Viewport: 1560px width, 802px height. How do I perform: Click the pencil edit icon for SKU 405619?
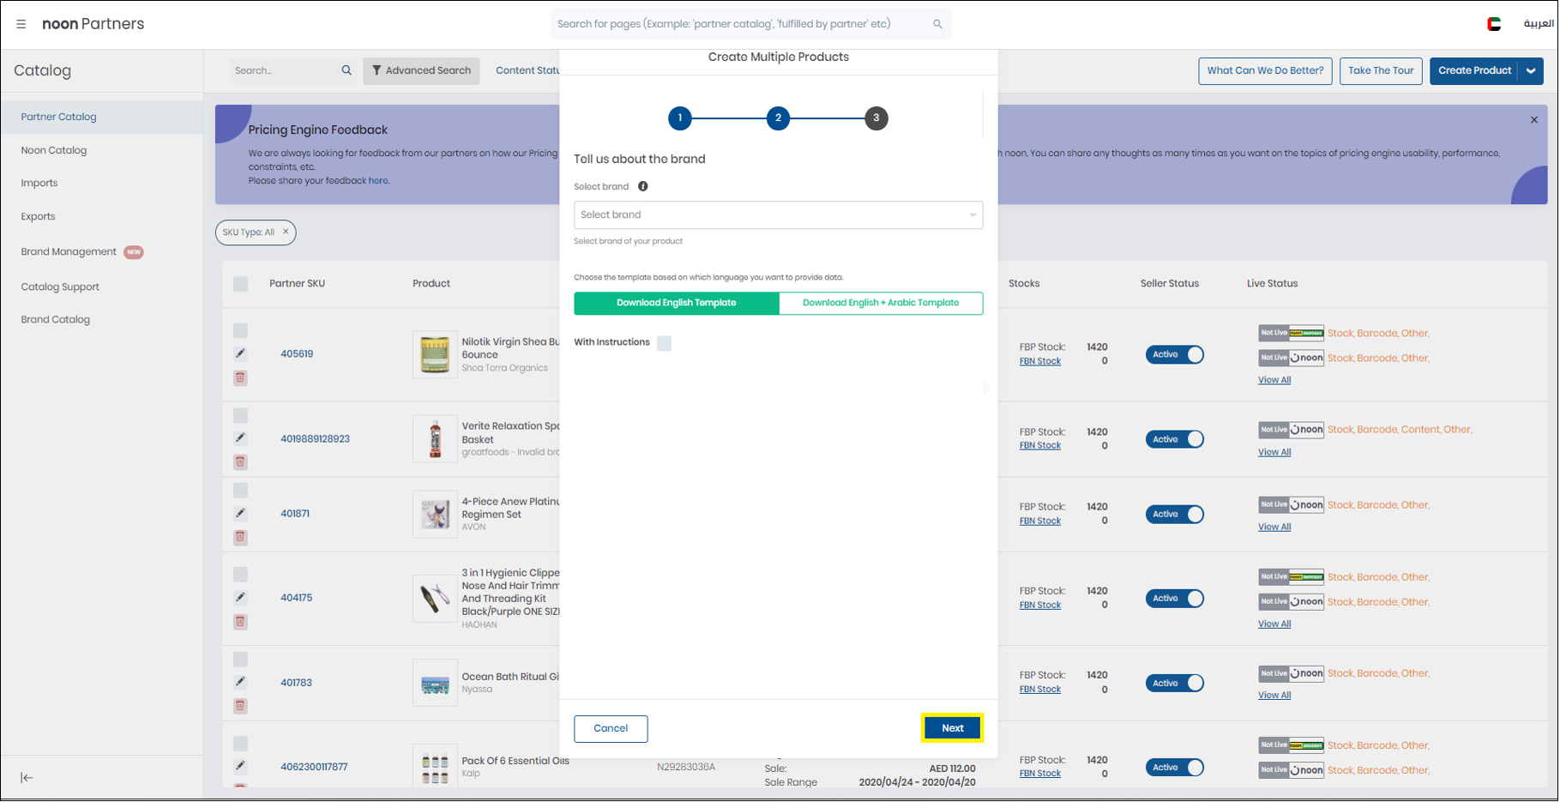point(240,353)
